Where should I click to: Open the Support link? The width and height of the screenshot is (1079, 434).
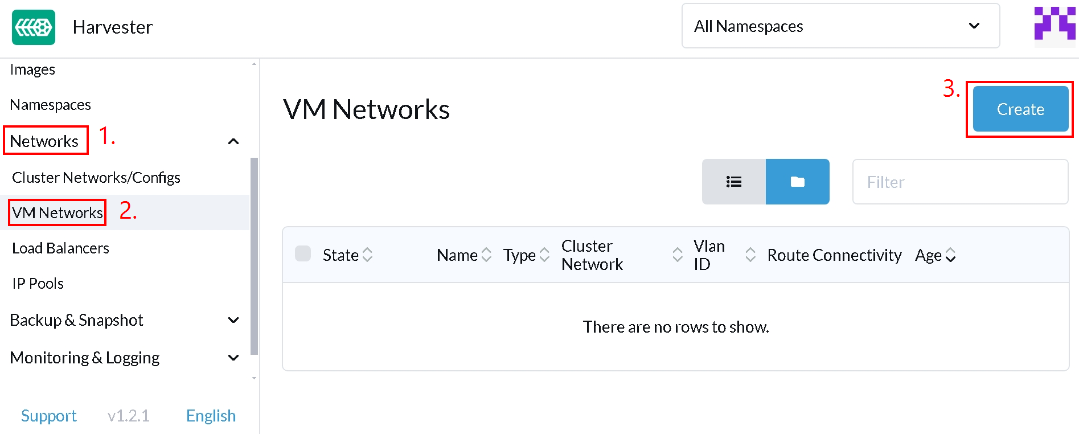coord(49,416)
